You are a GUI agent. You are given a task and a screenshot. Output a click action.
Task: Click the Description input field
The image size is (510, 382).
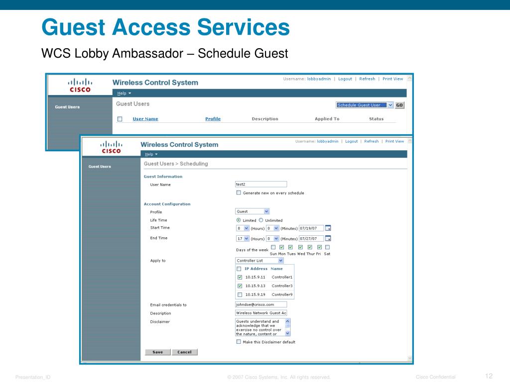261,313
